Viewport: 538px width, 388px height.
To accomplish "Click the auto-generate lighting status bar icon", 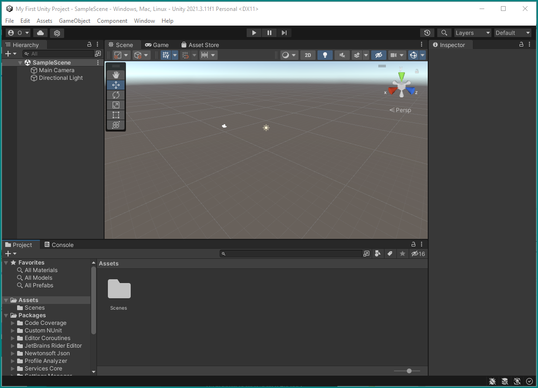I will 517,381.
